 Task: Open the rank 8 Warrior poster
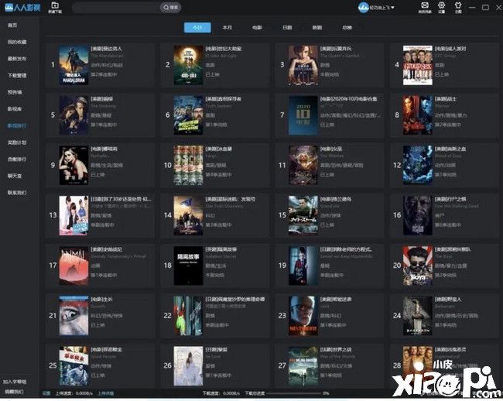pos(418,115)
